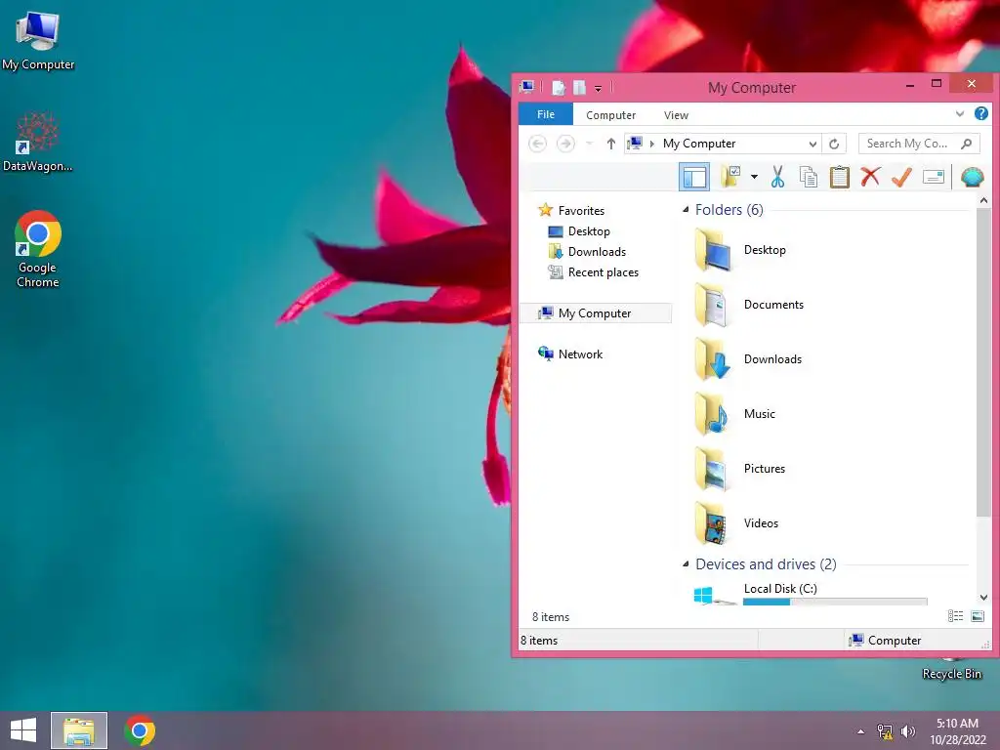This screenshot has height=750, width=1000.
Task: Click the Chrome taskbar icon
Action: [140, 730]
